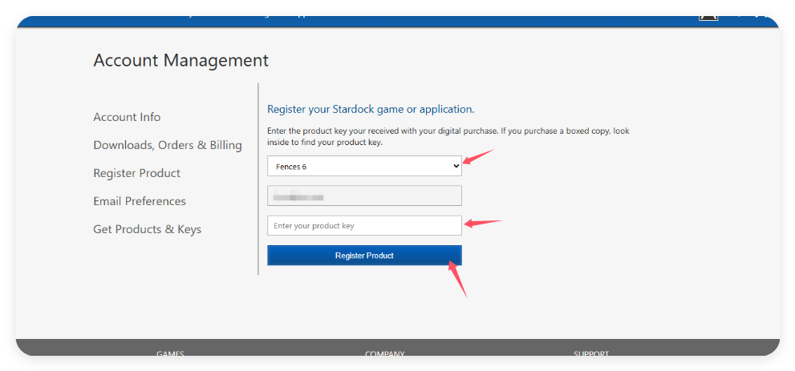Click the blurred email field

(364, 196)
